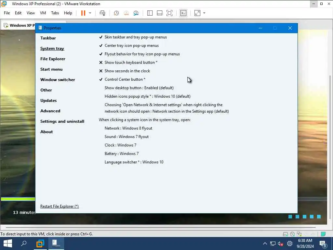Viewport: 333px width, 250px height.
Task: Toggle Center tray icon pop-up menus
Action: [129, 46]
